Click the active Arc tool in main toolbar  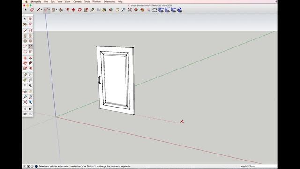pyautogui.click(x=45, y=10)
